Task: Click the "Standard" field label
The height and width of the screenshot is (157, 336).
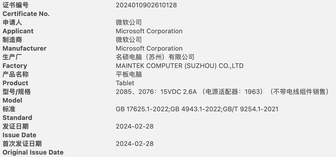Action: 17,118
